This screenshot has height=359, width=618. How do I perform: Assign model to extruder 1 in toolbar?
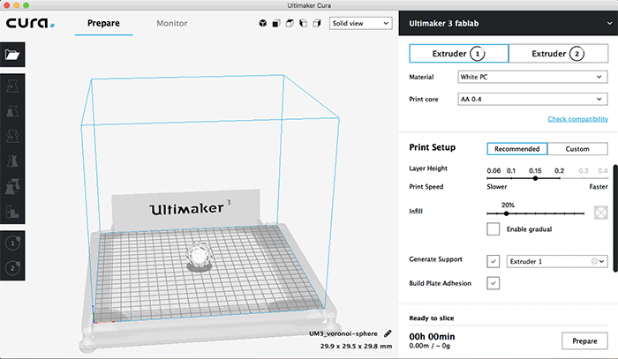pos(12,243)
